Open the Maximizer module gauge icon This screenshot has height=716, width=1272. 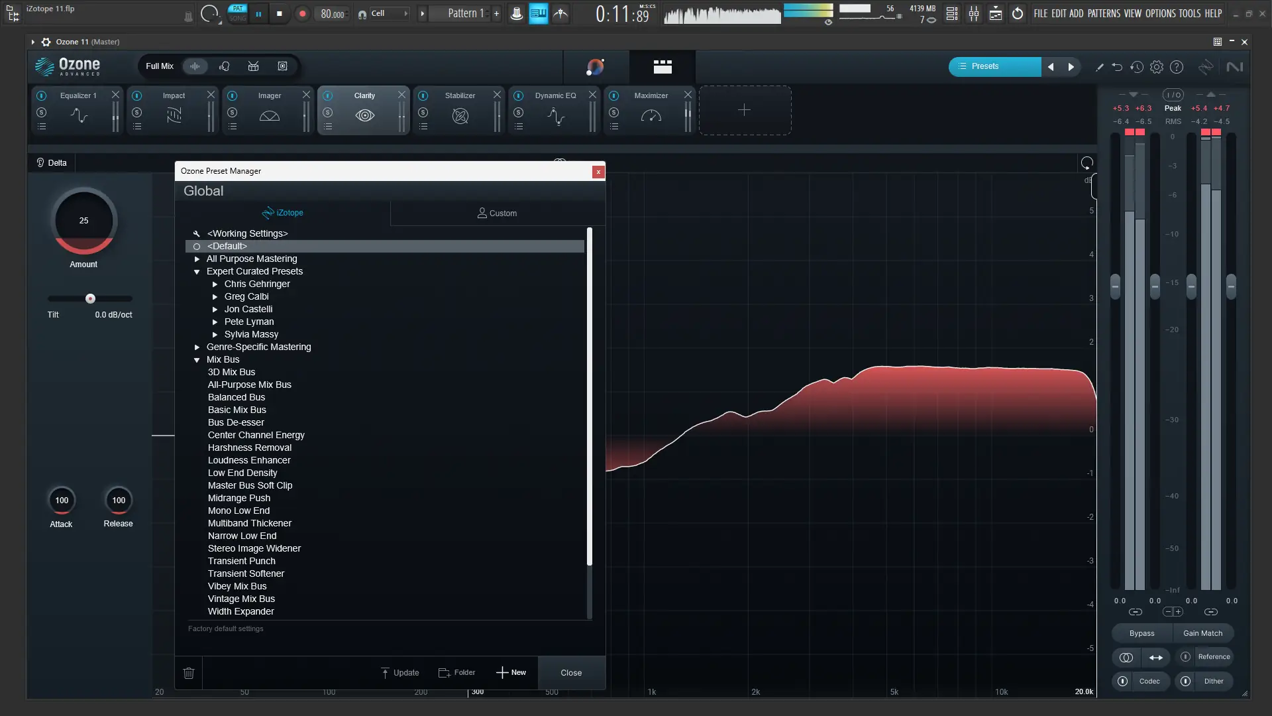(x=651, y=116)
